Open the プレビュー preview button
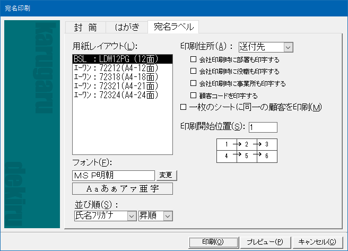348x251 pixels. click(264, 241)
